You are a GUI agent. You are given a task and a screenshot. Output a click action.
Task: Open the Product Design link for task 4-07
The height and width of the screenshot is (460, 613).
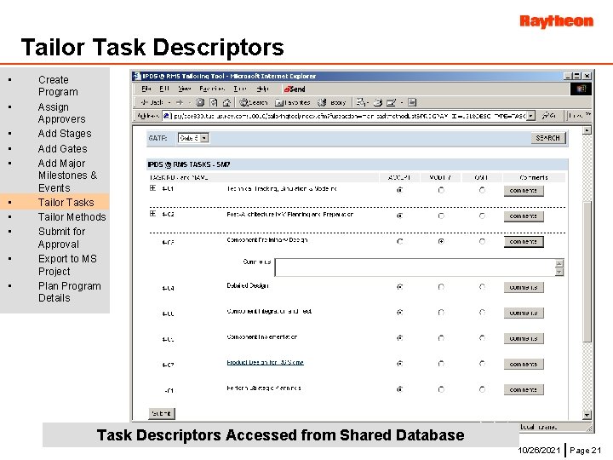pos(265,363)
